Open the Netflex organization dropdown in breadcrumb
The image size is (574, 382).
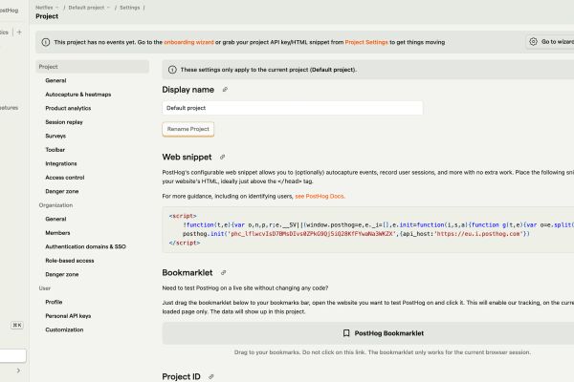pos(47,8)
